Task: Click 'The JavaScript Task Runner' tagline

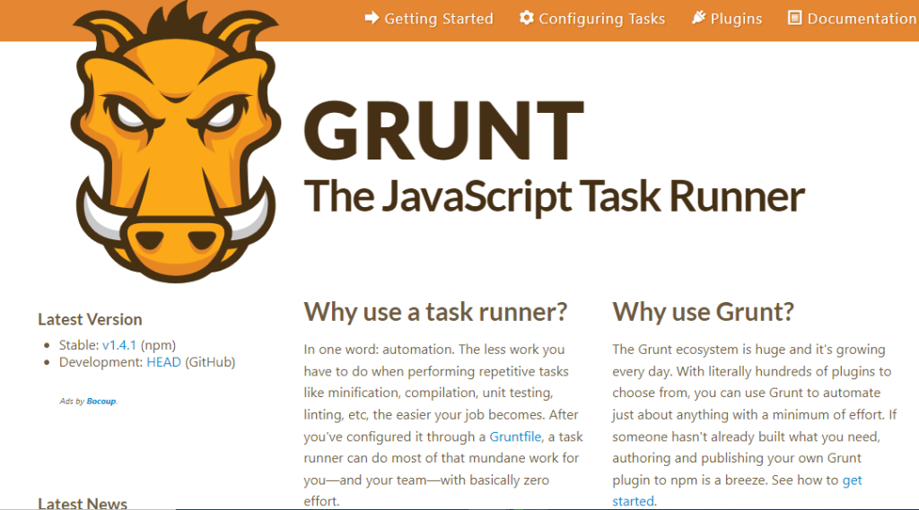Action: click(x=554, y=196)
